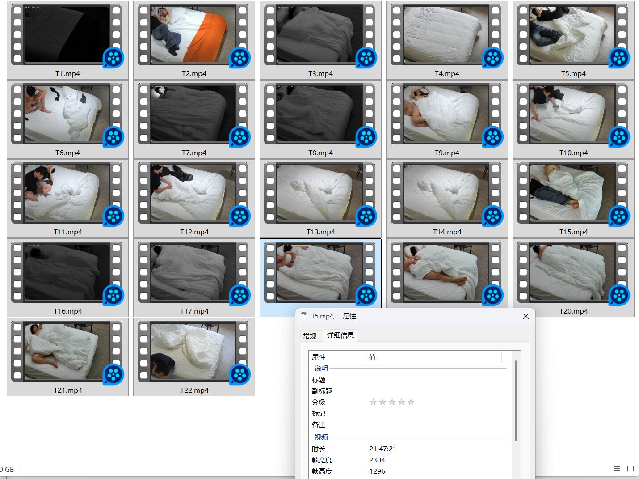Switch to details list view icon
The width and height of the screenshot is (639, 479).
coord(617,469)
